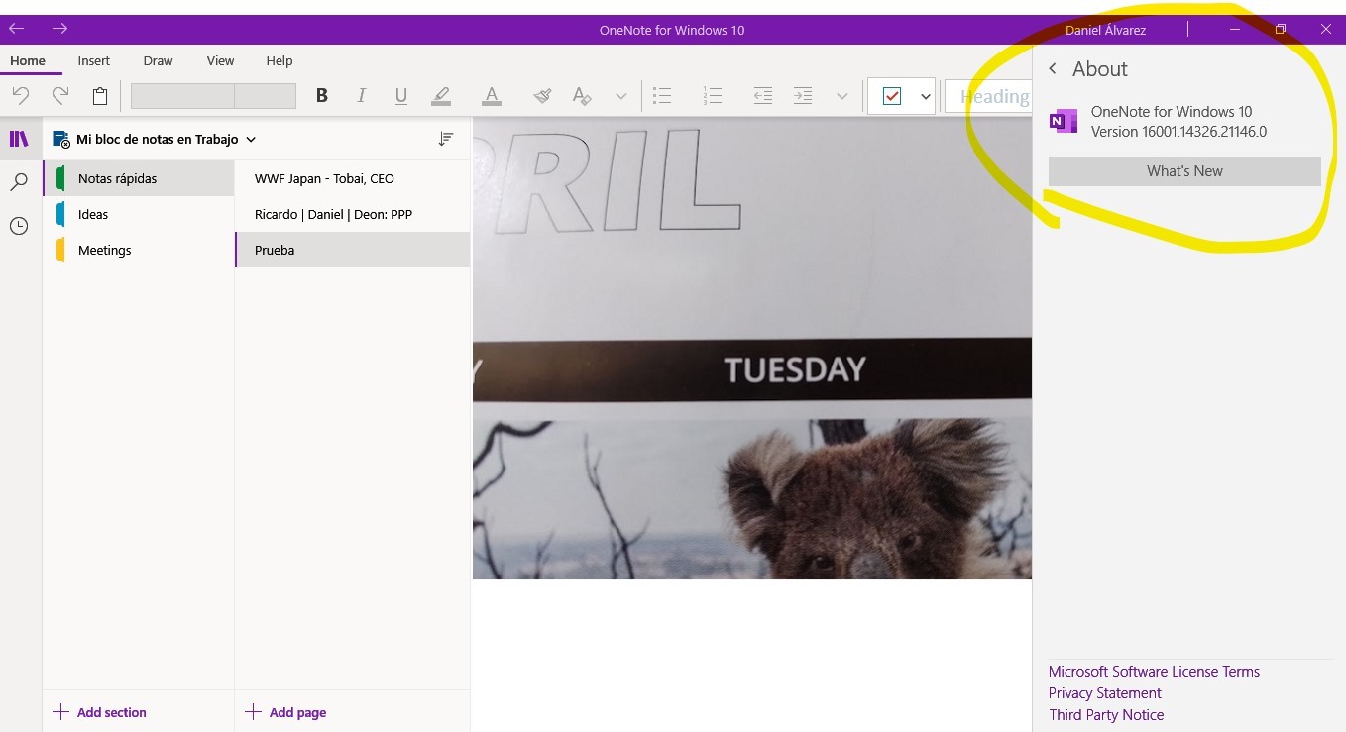
Task: Redo the last action
Action: (x=59, y=96)
